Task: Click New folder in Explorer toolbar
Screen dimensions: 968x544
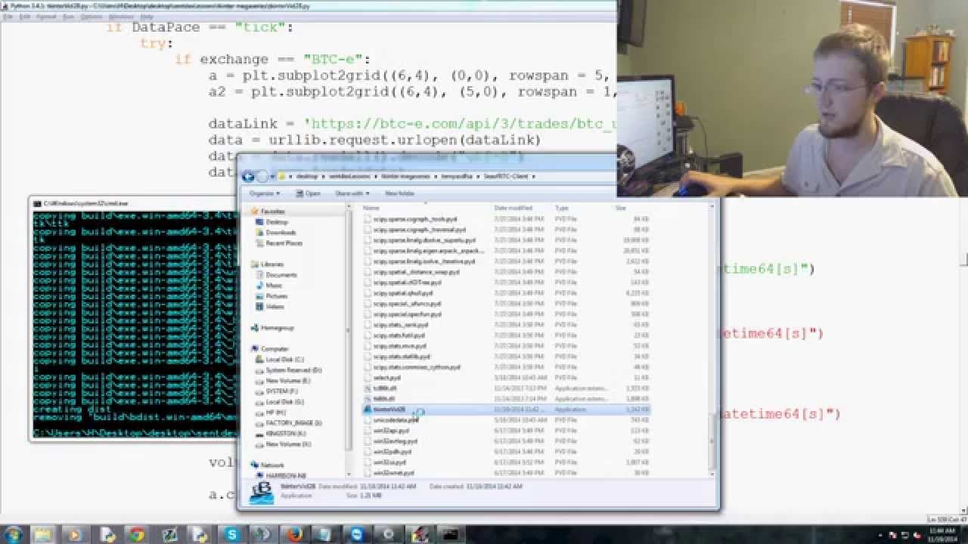Action: pos(399,193)
